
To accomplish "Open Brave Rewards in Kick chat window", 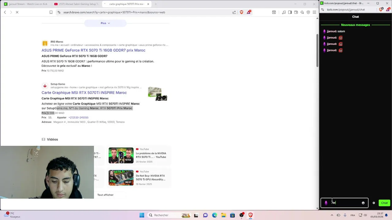I will coord(387,9).
